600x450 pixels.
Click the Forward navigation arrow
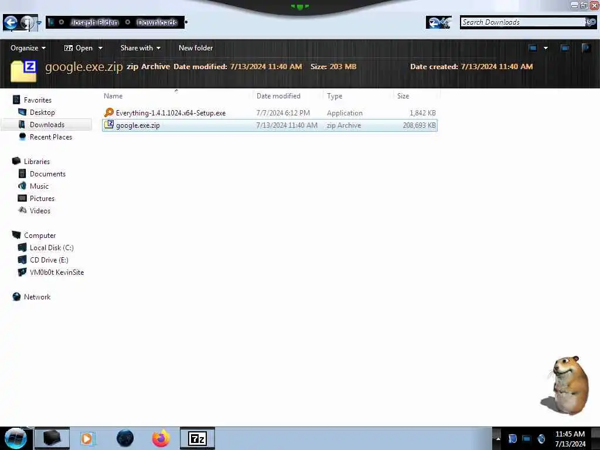(x=27, y=23)
